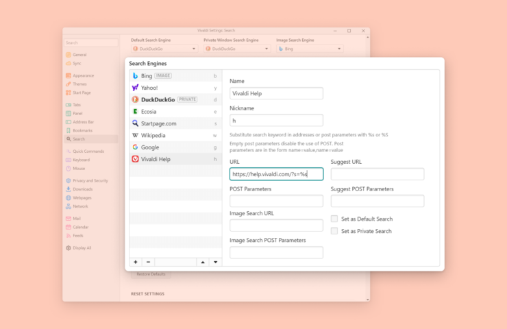The image size is (507, 329).
Task: Open Keyboard settings section
Action: [x=91, y=160]
